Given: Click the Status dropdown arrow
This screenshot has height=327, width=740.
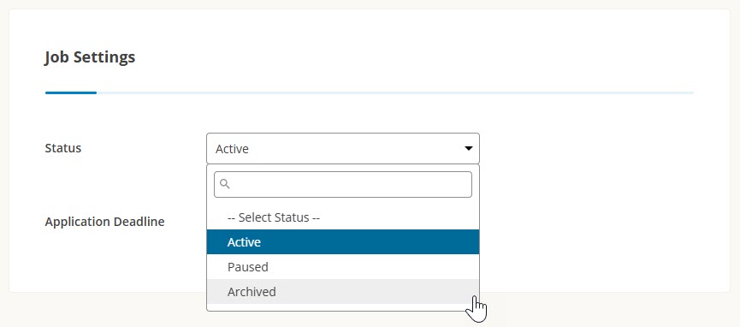Looking at the screenshot, I should tap(468, 148).
